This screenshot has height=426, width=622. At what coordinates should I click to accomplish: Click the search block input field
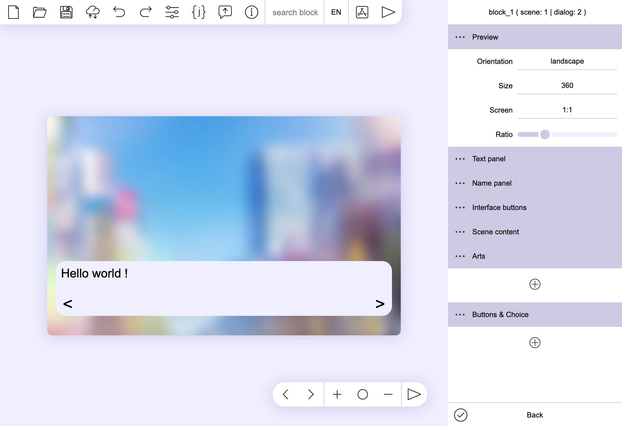(x=295, y=12)
